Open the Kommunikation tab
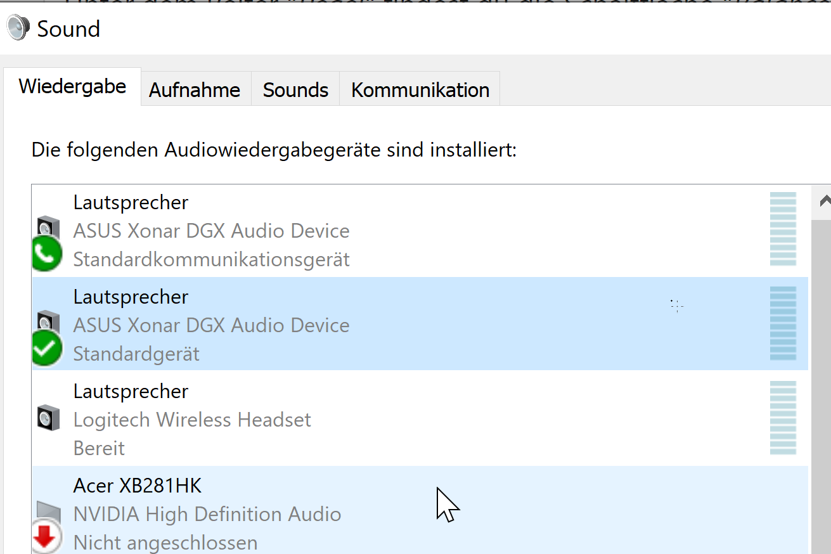This screenshot has height=554, width=831. click(x=420, y=90)
